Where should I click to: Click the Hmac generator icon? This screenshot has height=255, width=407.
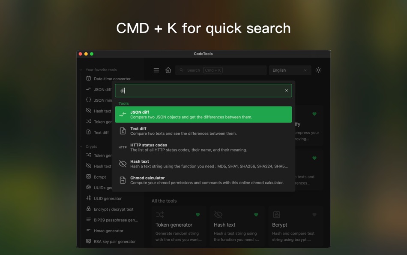pos(89,230)
